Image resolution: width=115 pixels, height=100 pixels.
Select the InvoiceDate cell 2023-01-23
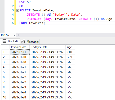(x=20, y=87)
